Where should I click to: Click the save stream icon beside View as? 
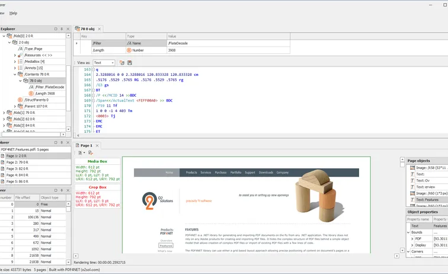[130, 62]
